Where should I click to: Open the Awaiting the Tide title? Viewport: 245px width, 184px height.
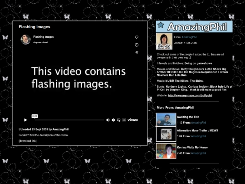click(x=188, y=117)
